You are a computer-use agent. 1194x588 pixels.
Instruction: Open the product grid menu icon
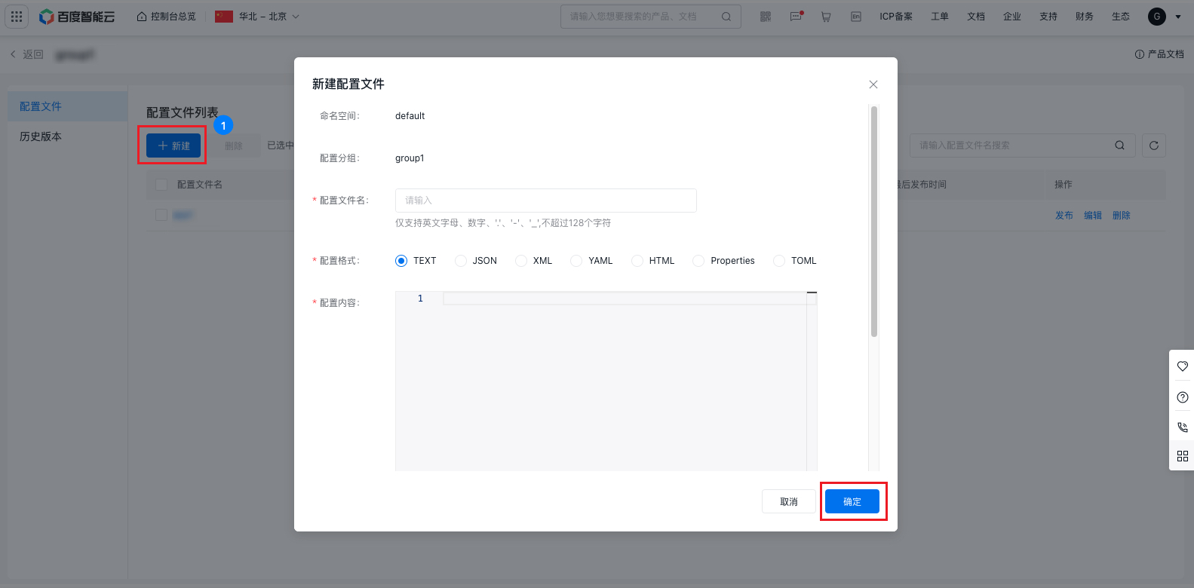pyautogui.click(x=17, y=16)
